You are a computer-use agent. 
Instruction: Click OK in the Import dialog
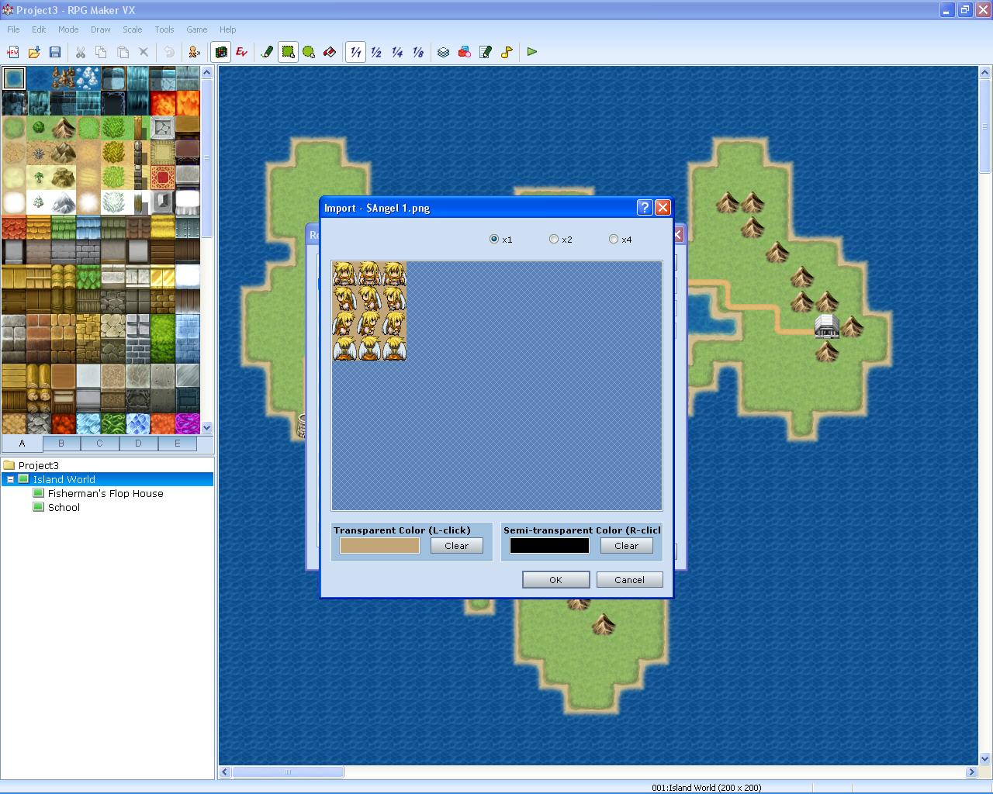[x=555, y=580]
